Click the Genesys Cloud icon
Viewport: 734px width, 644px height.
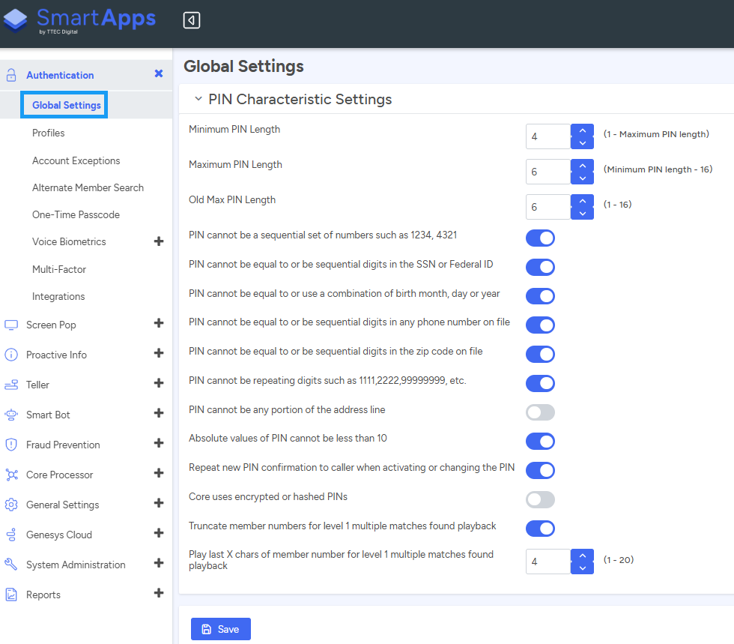(11, 535)
